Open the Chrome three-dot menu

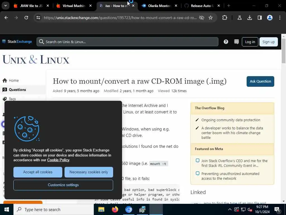coord(280,18)
